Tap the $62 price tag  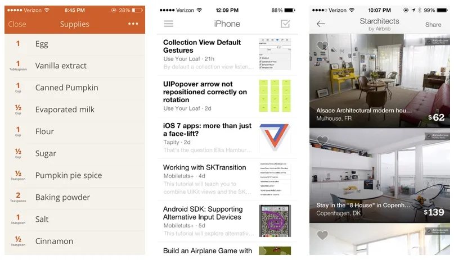click(435, 117)
